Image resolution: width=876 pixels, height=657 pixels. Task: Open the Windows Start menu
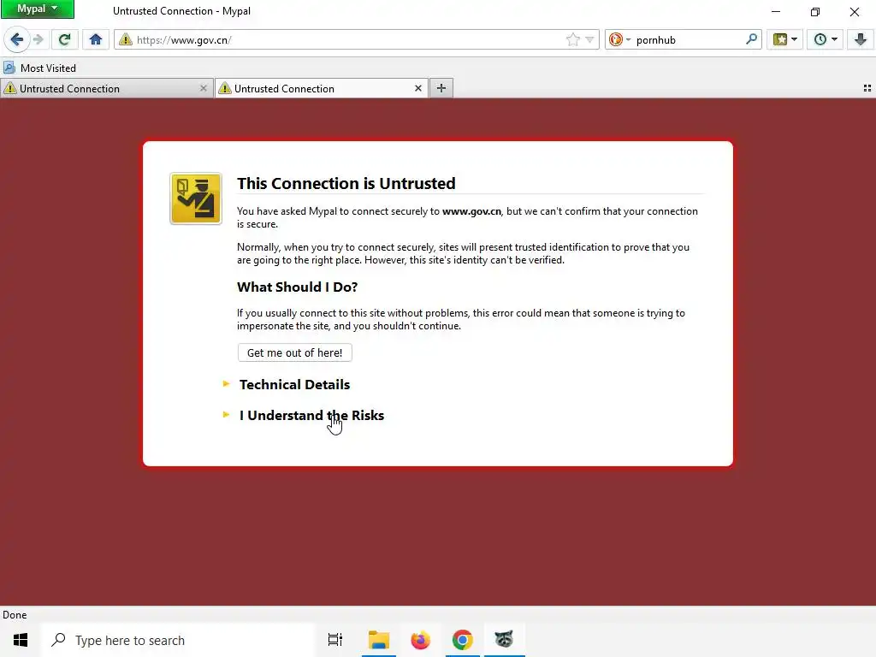pos(21,640)
